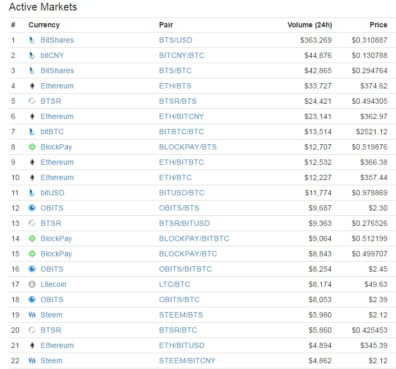Click the OBITS icon beside OBITS/BTC
The height and width of the screenshot is (369, 396).
(x=32, y=300)
